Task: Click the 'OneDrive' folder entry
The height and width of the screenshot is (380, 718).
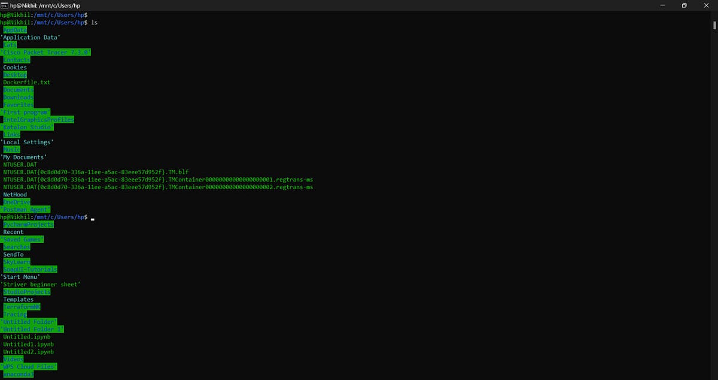Action: (x=15, y=202)
